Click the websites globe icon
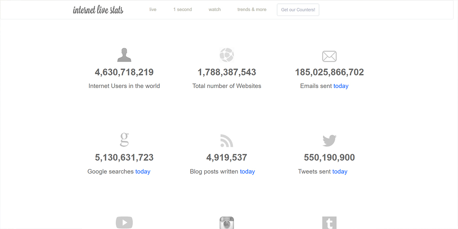The image size is (458, 229). pos(227,55)
